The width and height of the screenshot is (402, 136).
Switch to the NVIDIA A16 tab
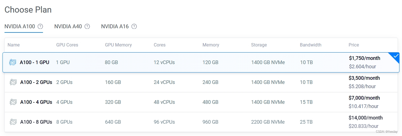click(x=115, y=27)
